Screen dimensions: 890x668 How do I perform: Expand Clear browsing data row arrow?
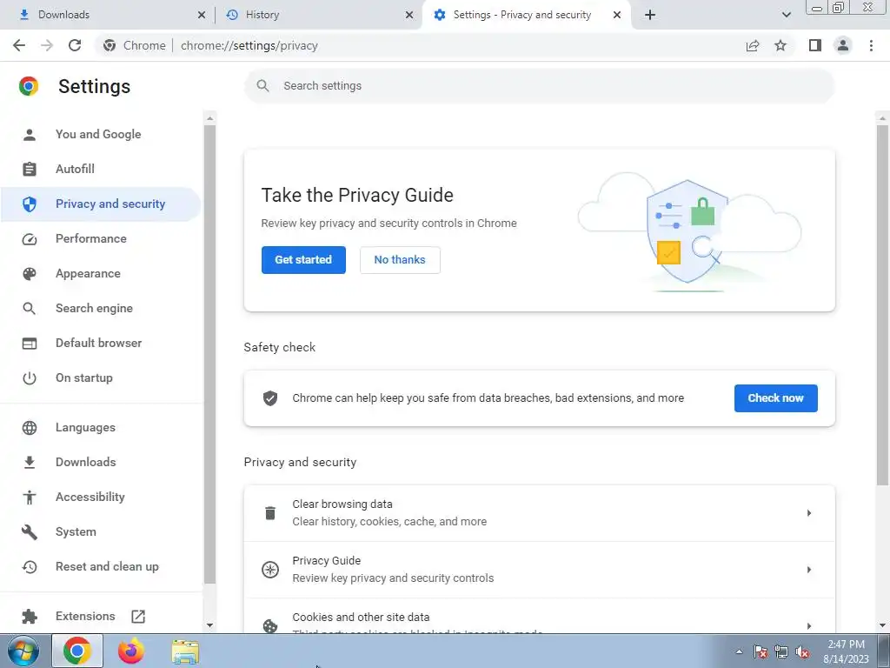coord(809,513)
